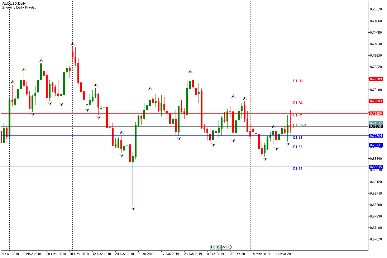Click the 29 Jan 2019 date label
The width and height of the screenshot is (387, 258).
tap(193, 254)
